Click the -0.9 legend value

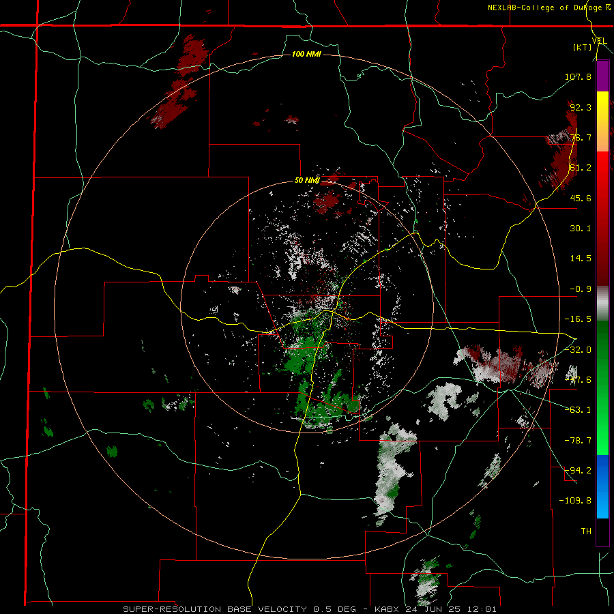point(581,289)
